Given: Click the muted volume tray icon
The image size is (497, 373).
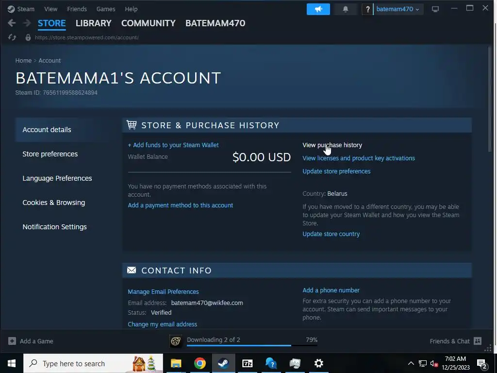Looking at the screenshot, I should tap(434, 363).
